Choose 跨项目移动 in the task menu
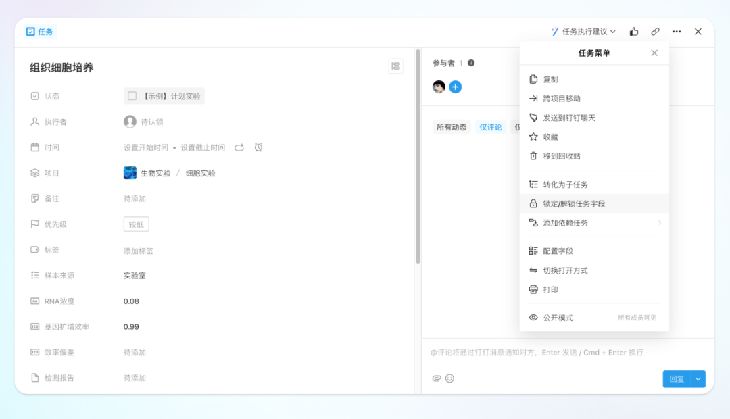The height and width of the screenshot is (419, 730). (594, 98)
